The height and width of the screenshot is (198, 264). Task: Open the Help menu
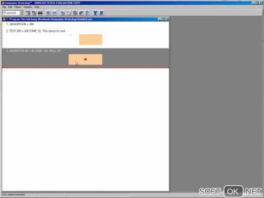click(x=37, y=7)
